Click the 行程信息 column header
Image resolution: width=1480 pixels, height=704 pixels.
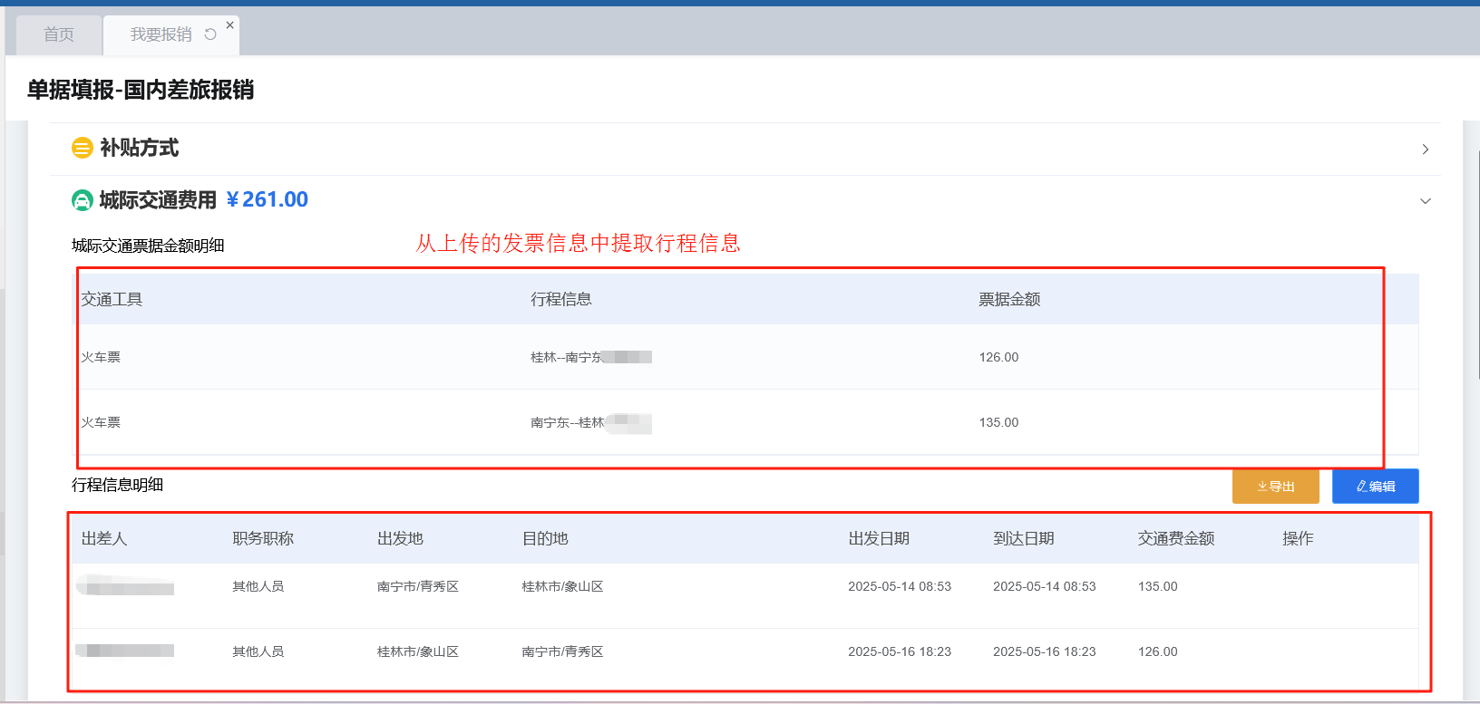click(x=561, y=299)
